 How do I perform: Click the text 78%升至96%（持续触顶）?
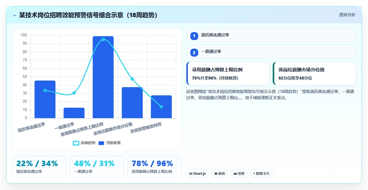point(215,78)
